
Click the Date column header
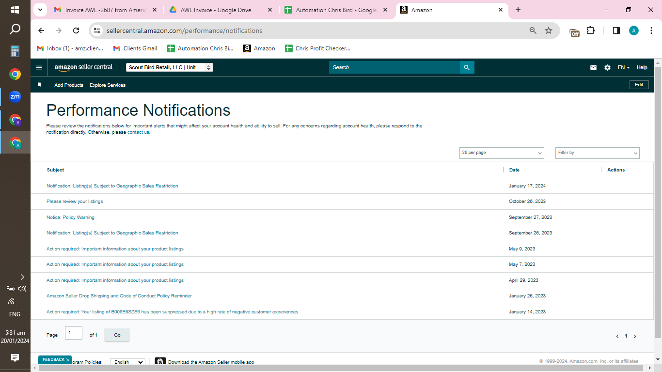(x=514, y=170)
